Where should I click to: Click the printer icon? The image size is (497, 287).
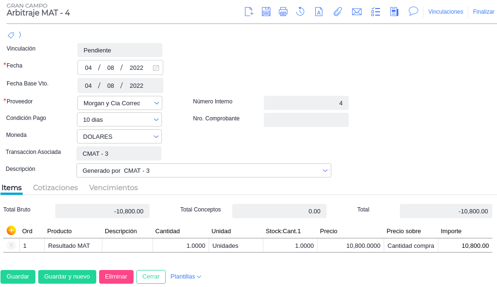point(283,12)
